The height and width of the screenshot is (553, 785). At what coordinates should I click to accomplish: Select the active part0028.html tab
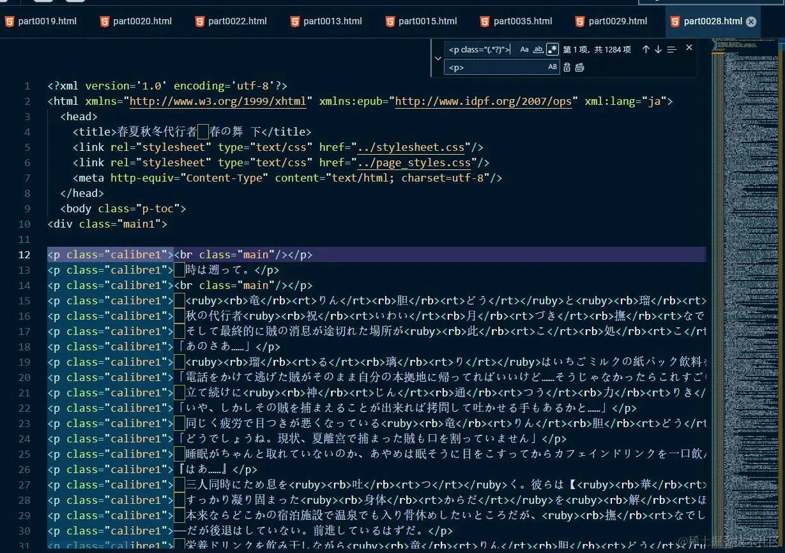click(713, 21)
